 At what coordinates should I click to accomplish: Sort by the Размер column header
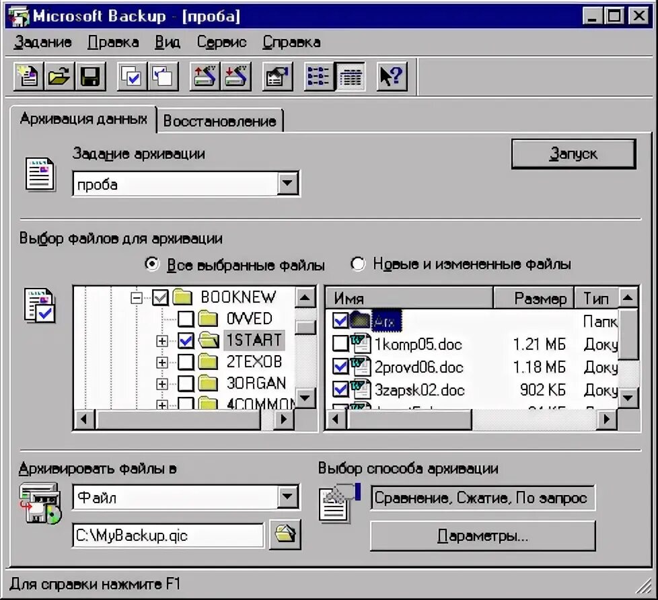[534, 299]
